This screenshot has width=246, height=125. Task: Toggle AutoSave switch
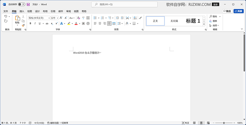point(22,4)
